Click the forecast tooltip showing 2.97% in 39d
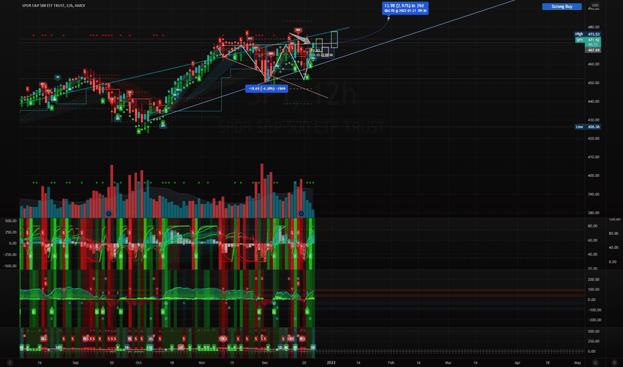The width and height of the screenshot is (623, 367). pos(405,8)
